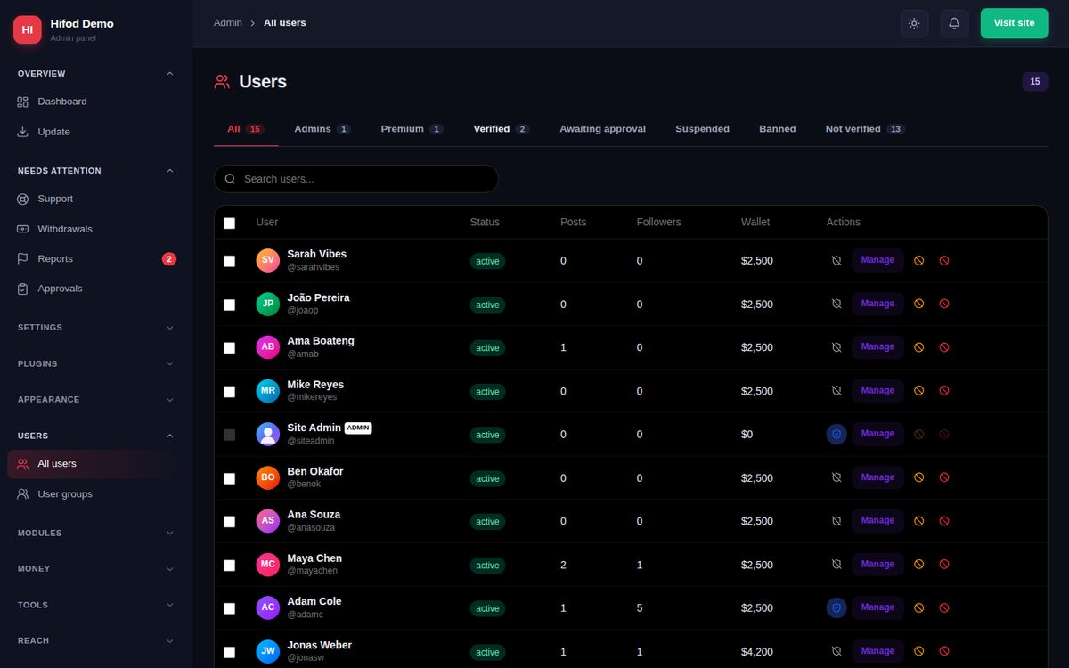
Task: Expand the Plugins sidebar section
Action: (x=96, y=364)
